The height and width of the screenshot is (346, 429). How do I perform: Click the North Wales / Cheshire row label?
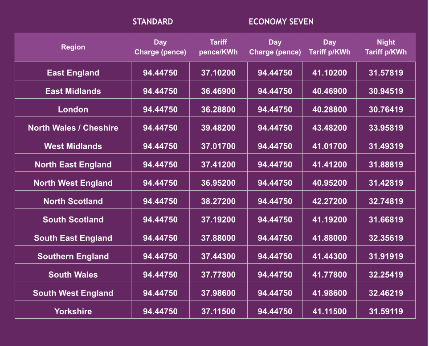(73, 128)
